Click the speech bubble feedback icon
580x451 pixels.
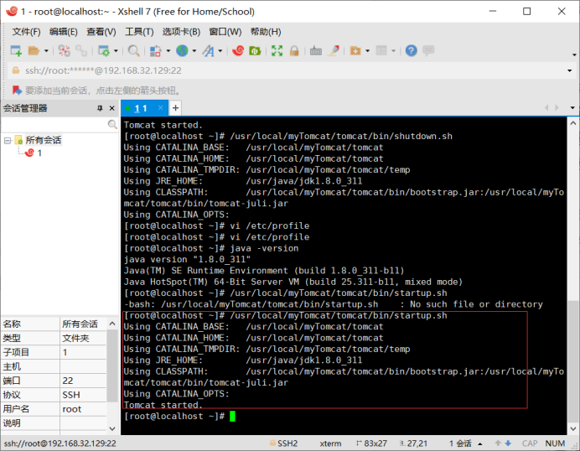click(428, 50)
